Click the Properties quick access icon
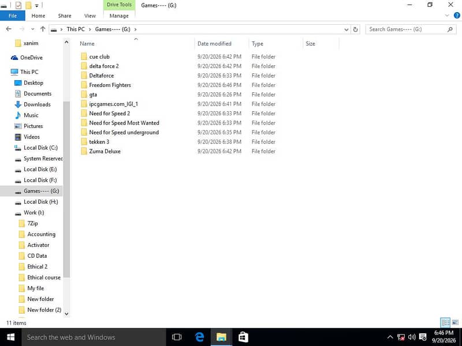 pos(18,5)
